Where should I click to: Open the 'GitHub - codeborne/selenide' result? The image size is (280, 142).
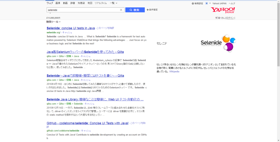coord(87,123)
